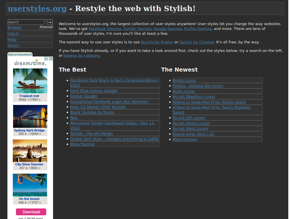Image resolution: width=292 pixels, height=219 pixels.
Task: Follow the Stylish for Chrome link
Action: click(196, 42)
